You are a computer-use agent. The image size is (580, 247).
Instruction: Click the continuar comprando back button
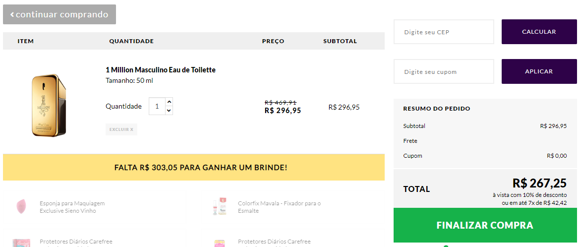tap(59, 14)
